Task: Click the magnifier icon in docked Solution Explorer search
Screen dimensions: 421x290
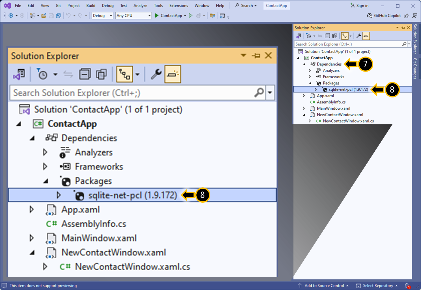Action: [404, 44]
